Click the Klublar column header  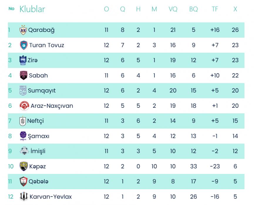[x=32, y=9]
